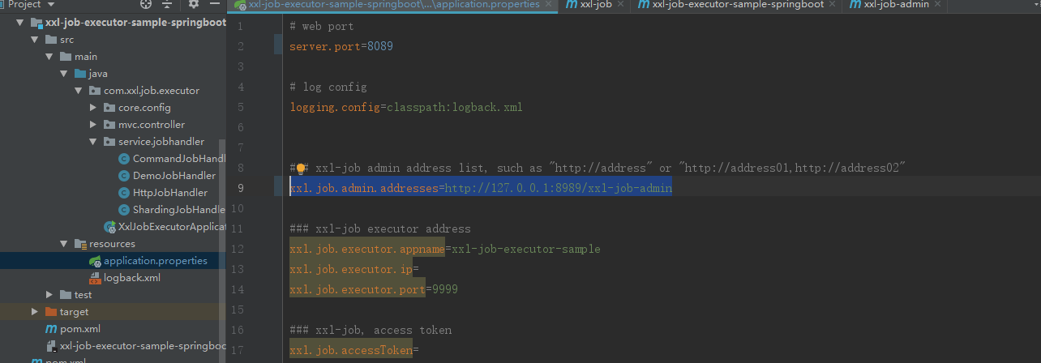Image resolution: width=1041 pixels, height=363 pixels.
Task: Click the orange target folder icon
Action: pos(51,312)
